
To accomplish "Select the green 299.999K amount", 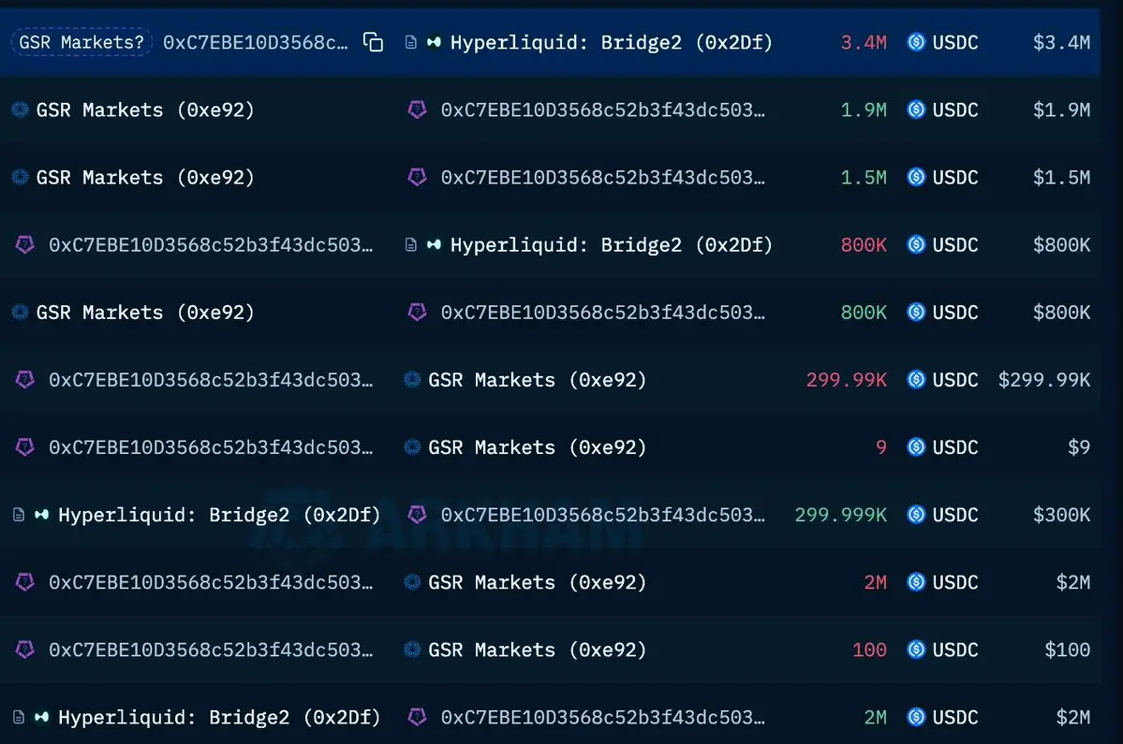I will pos(841,515).
